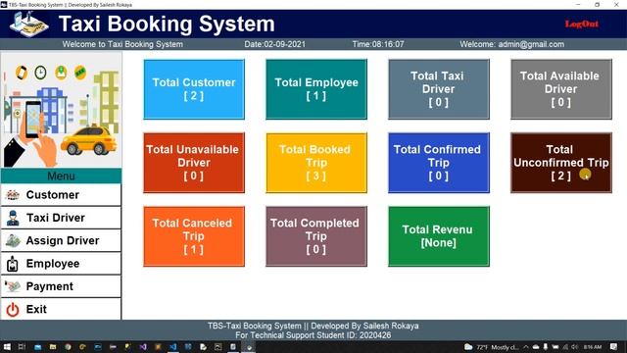The image size is (627, 353).
Task: Click the 8:16 AM taskbar clock
Action: [x=593, y=347]
